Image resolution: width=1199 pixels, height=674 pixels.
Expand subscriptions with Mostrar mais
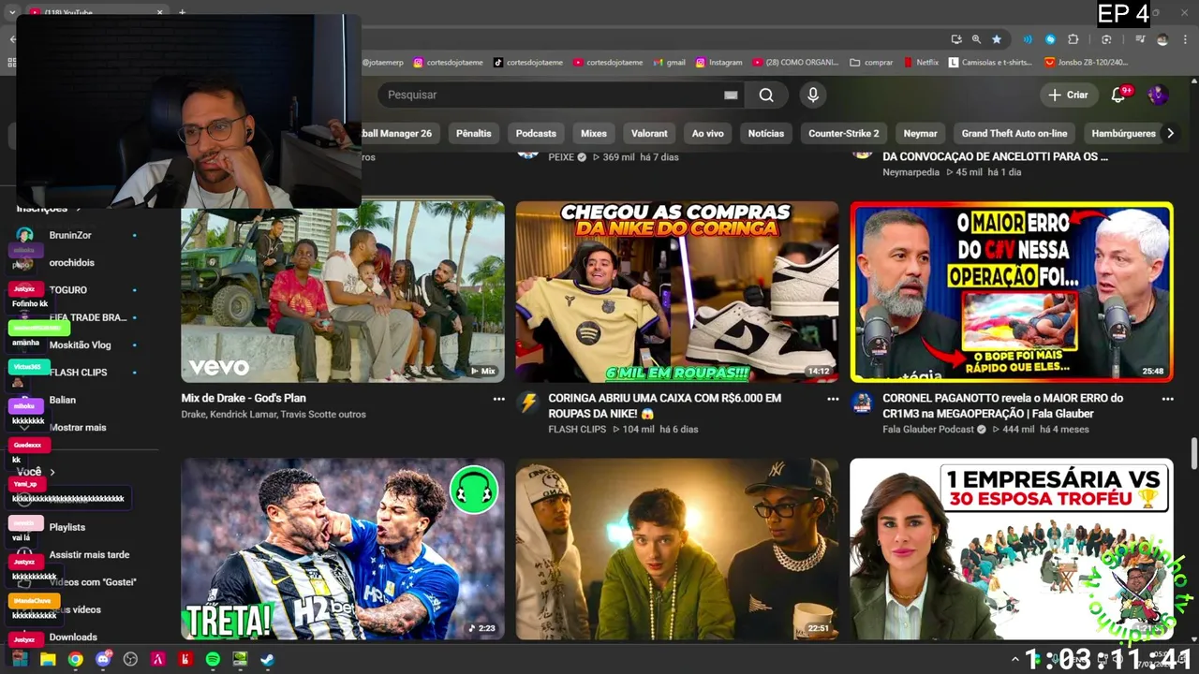tap(77, 427)
